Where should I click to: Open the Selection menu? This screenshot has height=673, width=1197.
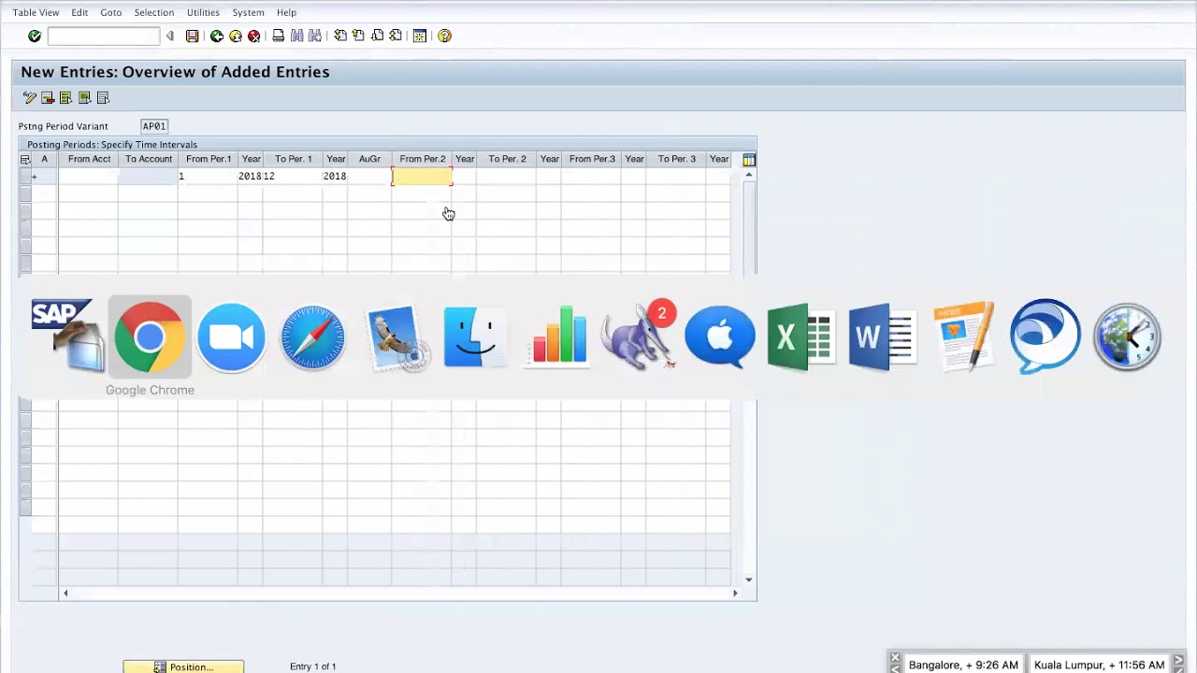pos(154,12)
